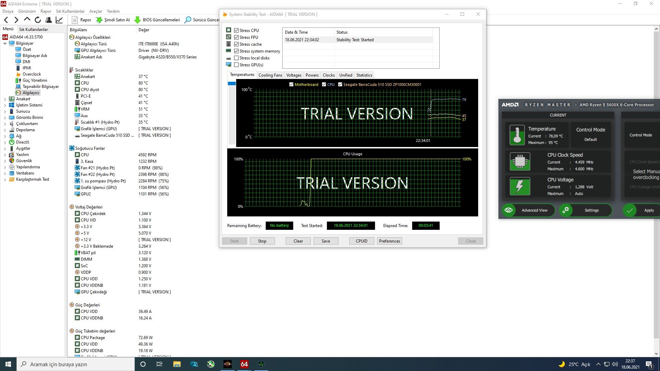660x371 pixels.
Task: Collapse the Bilgisayar tree node
Action: click(5, 43)
